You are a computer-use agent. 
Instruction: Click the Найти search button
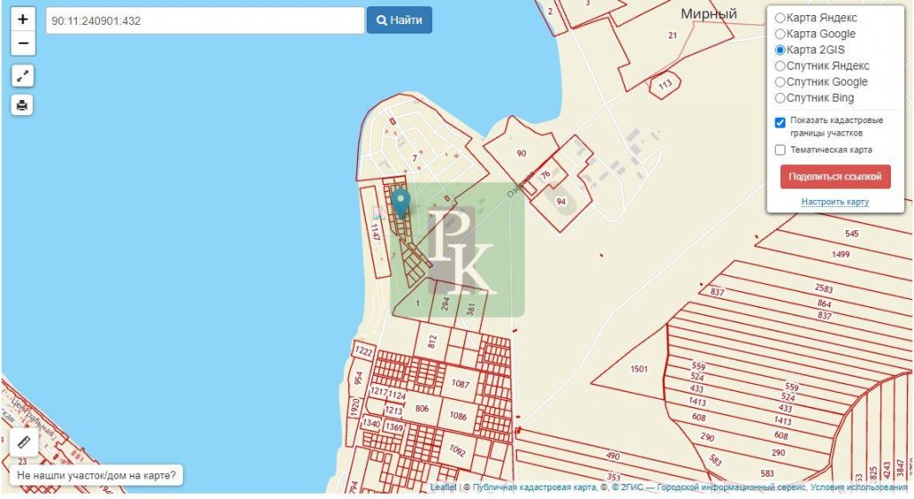pyautogui.click(x=399, y=20)
